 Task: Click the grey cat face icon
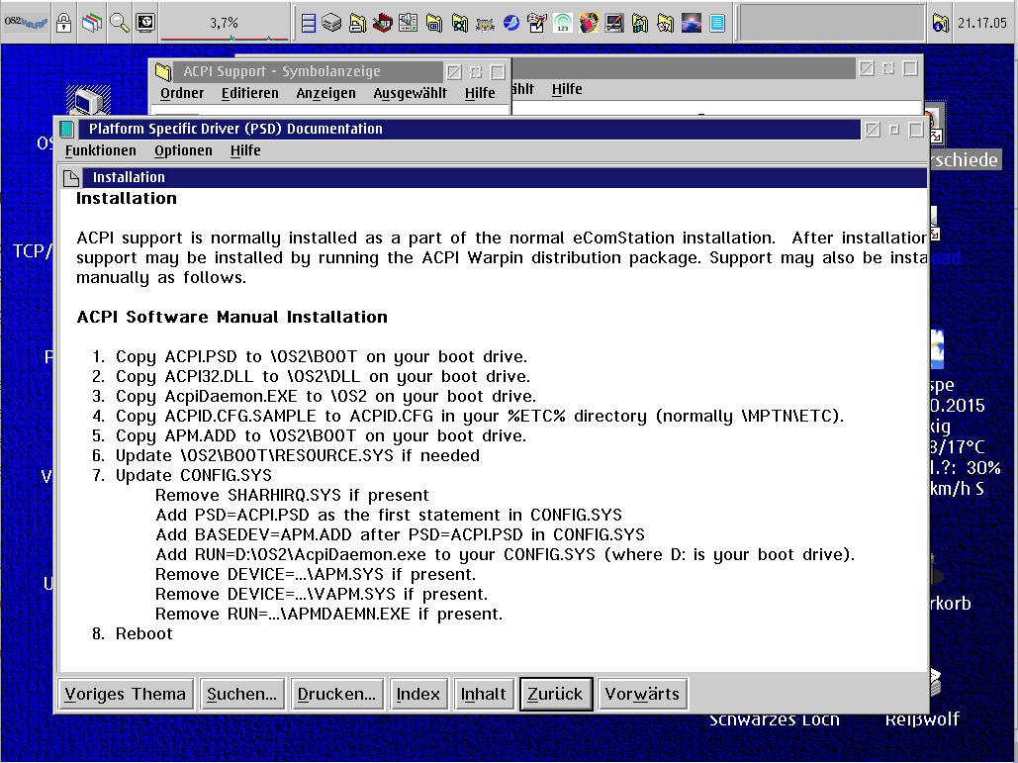pos(485,25)
